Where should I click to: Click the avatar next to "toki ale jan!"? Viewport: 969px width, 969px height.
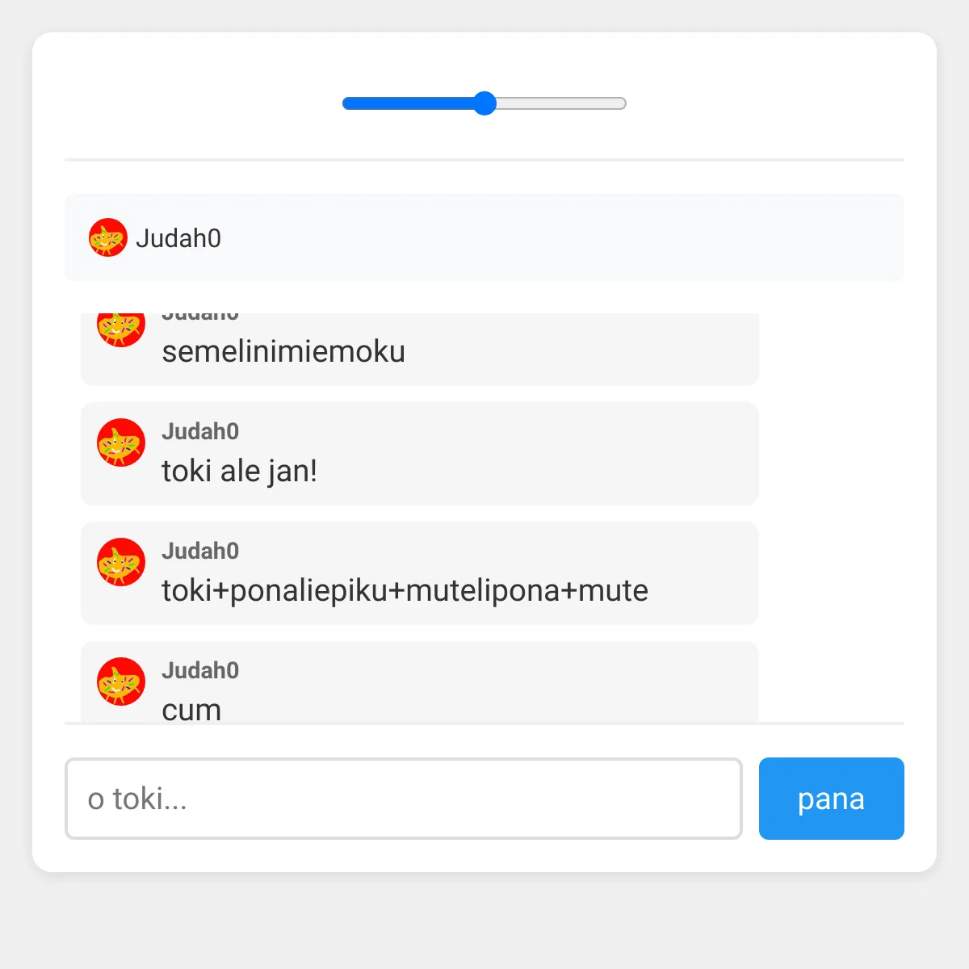pos(121,443)
